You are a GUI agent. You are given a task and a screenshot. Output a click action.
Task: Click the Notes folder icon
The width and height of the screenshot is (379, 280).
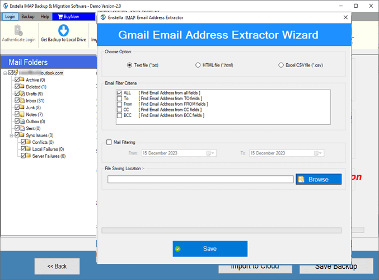point(22,114)
